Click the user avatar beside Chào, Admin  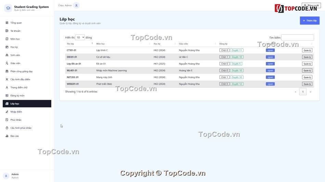(76, 5)
